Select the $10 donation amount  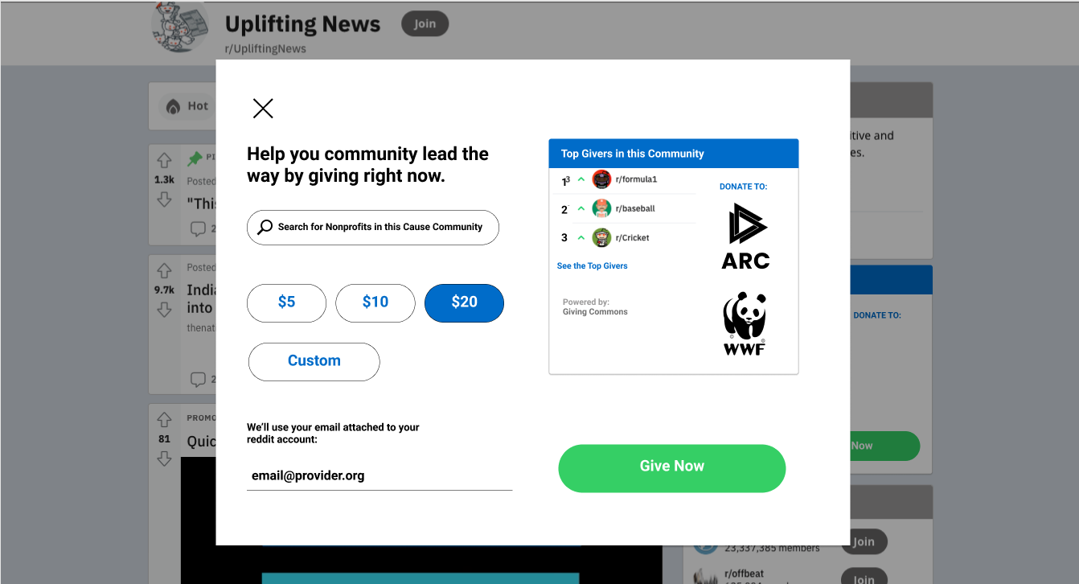[375, 302]
